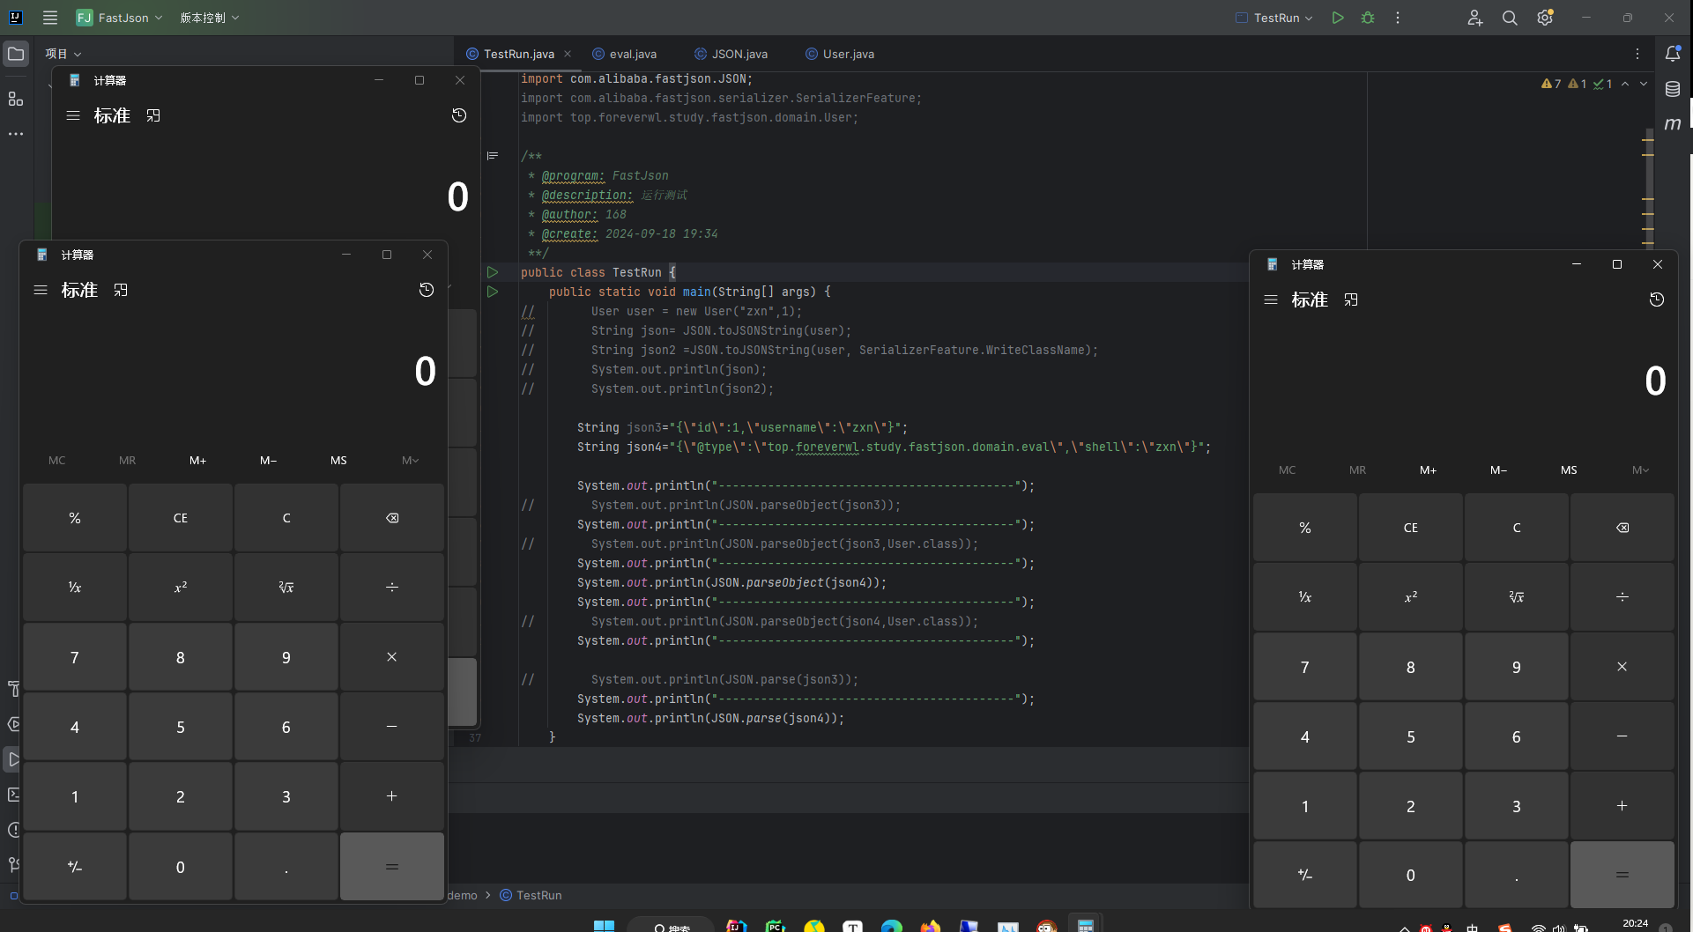Switch to the JSON.java tab
This screenshot has width=1693, height=932.
(x=731, y=54)
